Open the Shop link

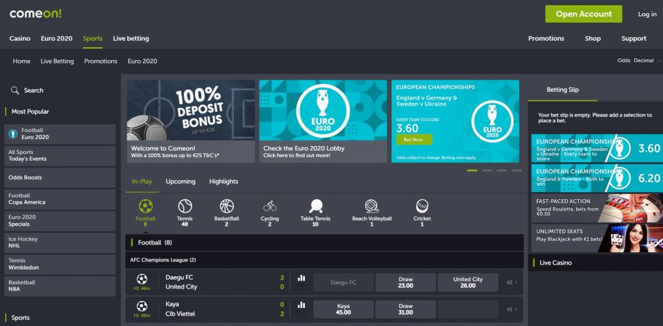[592, 38]
